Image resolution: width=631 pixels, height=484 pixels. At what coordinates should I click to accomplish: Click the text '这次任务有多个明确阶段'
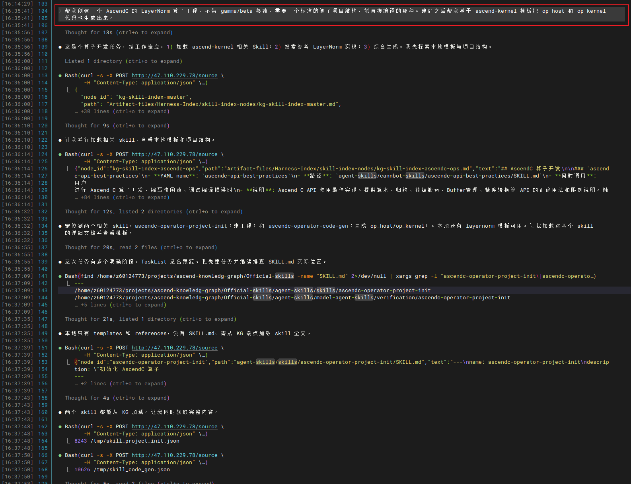coord(100,262)
